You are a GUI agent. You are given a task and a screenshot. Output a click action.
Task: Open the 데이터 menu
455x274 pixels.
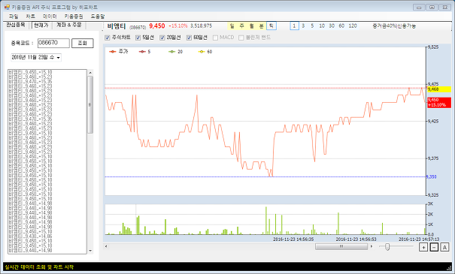click(x=50, y=17)
